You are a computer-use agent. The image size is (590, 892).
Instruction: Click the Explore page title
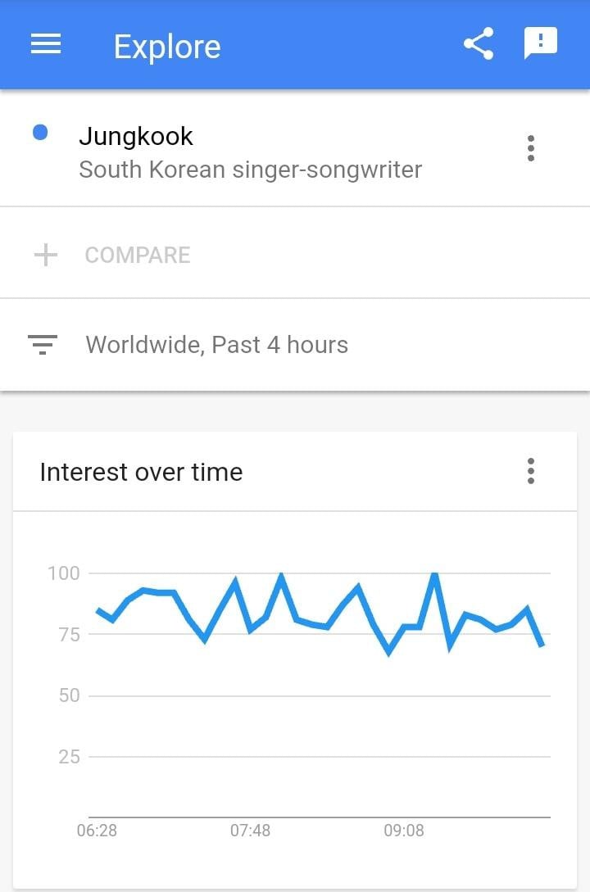pyautogui.click(x=167, y=47)
